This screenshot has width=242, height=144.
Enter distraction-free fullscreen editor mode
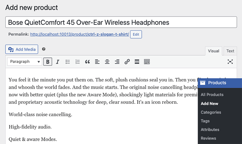[230, 61]
